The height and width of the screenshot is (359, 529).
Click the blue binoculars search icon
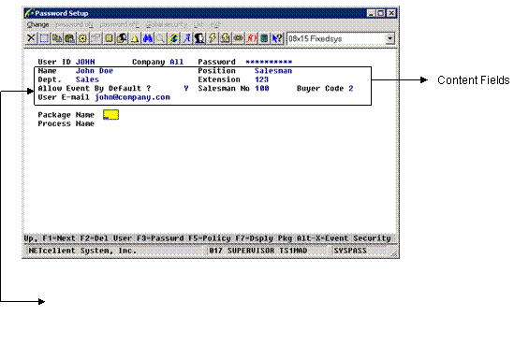(147, 38)
